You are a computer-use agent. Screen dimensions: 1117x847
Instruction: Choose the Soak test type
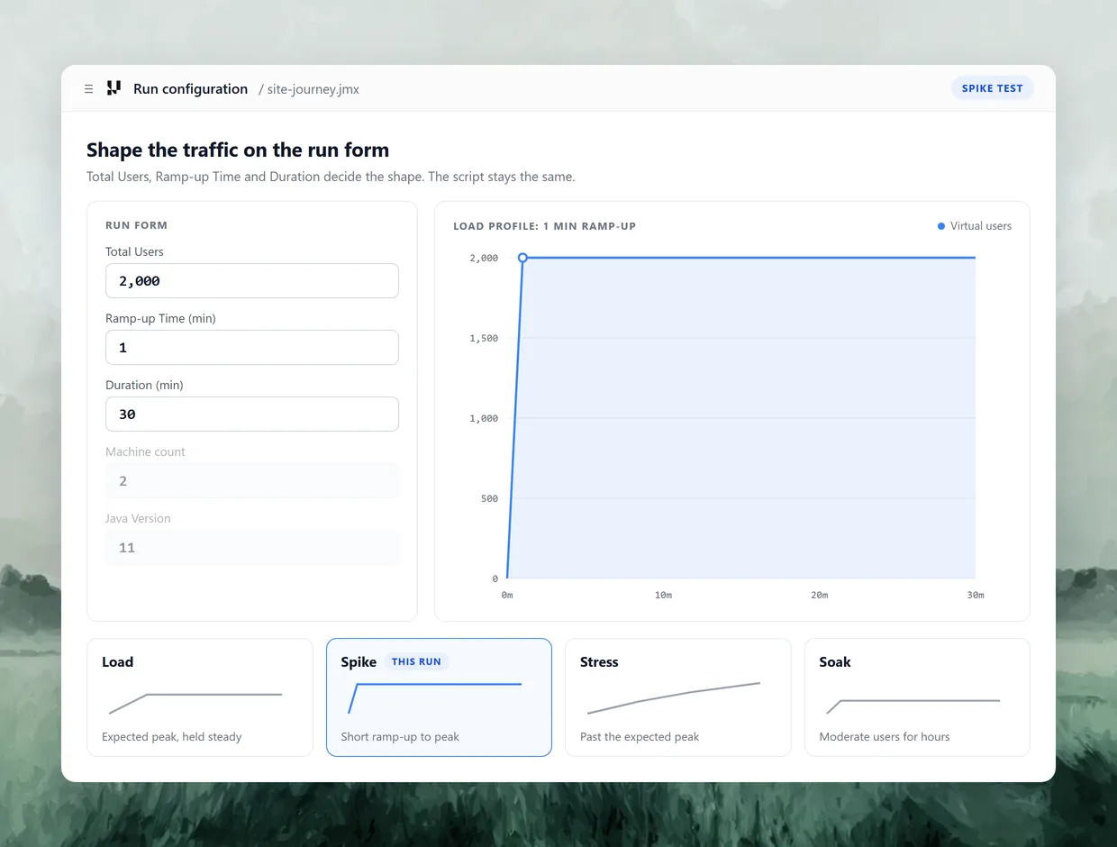click(917, 697)
